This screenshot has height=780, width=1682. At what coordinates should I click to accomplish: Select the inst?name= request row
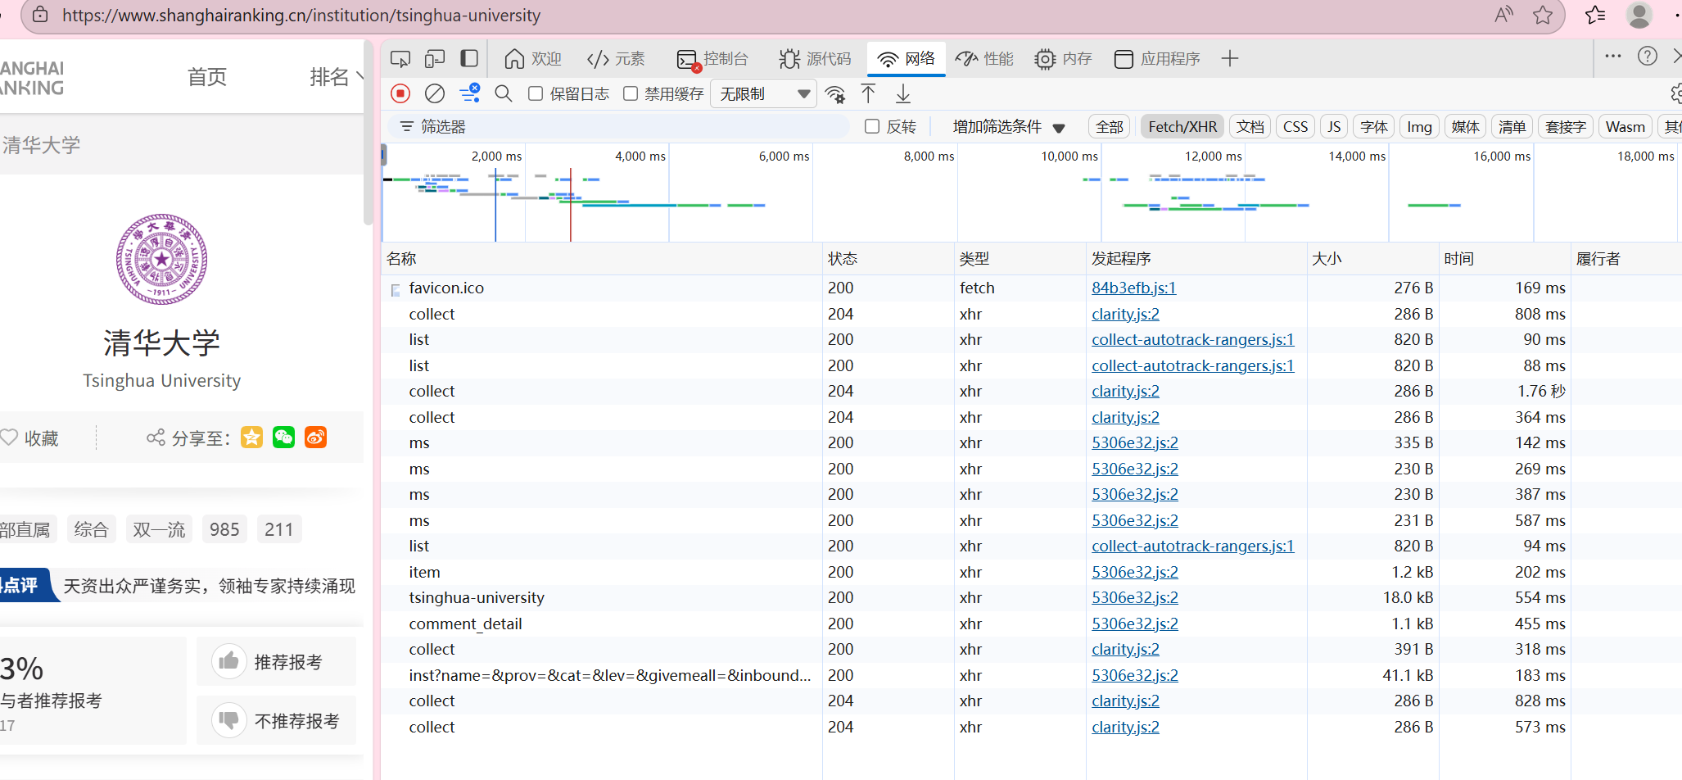pyautogui.click(x=1032, y=675)
